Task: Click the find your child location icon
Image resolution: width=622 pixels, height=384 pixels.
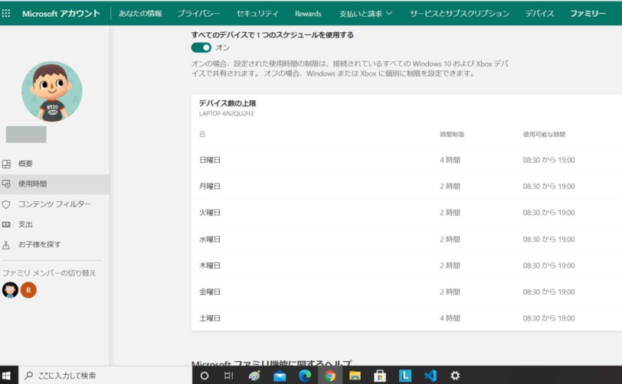Action: click(x=6, y=245)
